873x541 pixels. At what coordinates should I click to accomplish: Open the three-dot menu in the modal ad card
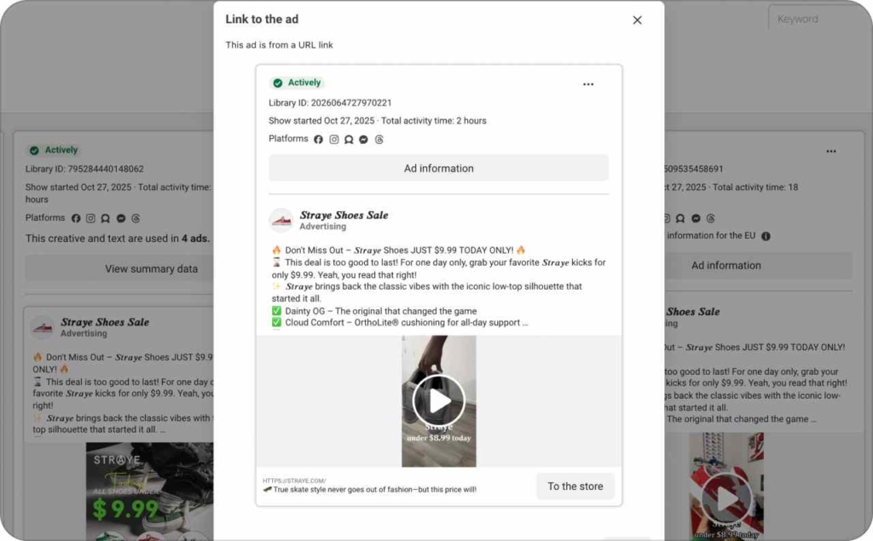[x=588, y=84]
